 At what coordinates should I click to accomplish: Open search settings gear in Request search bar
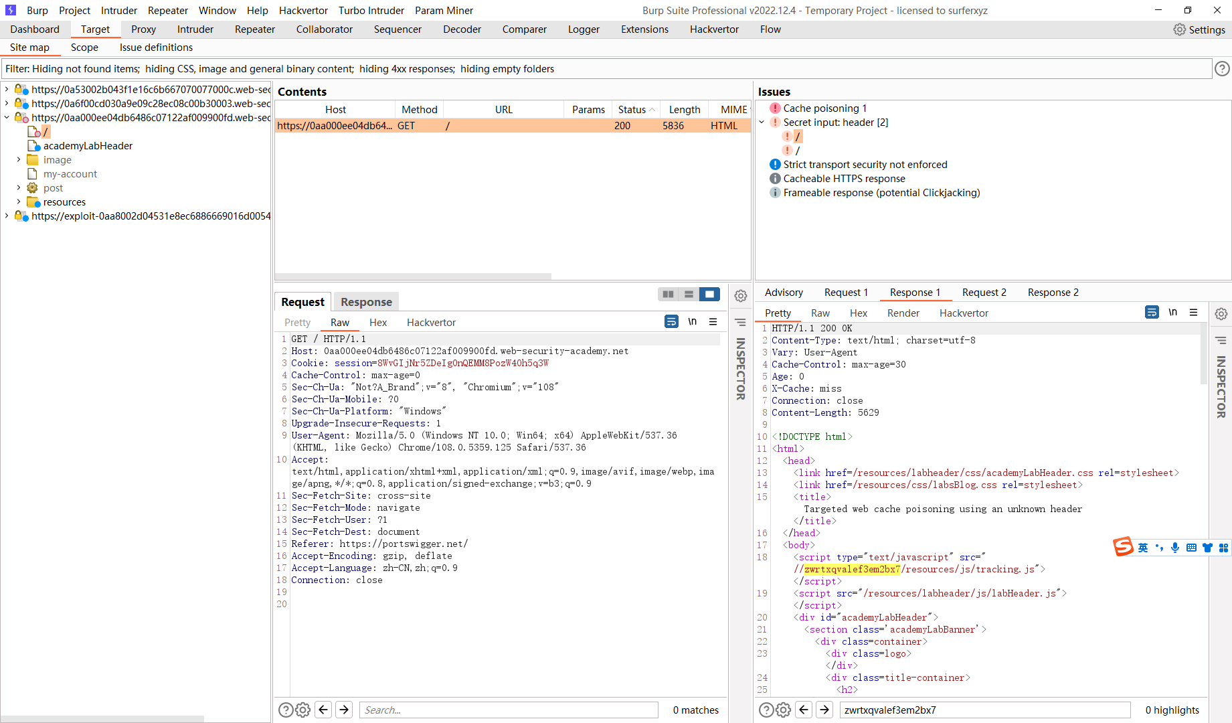(x=302, y=710)
